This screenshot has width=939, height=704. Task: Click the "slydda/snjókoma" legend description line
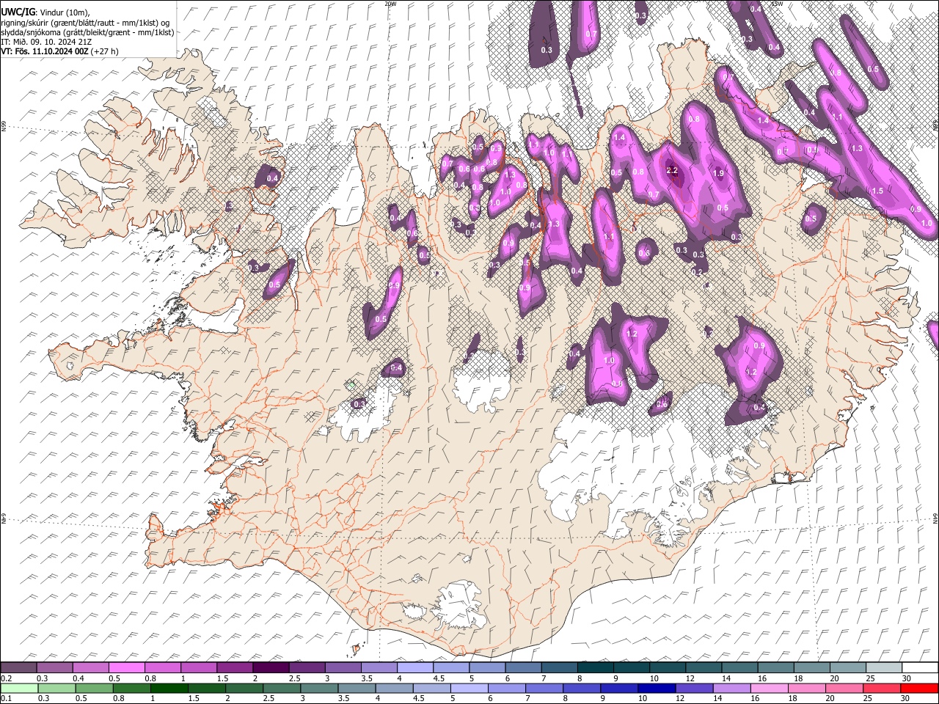87,32
